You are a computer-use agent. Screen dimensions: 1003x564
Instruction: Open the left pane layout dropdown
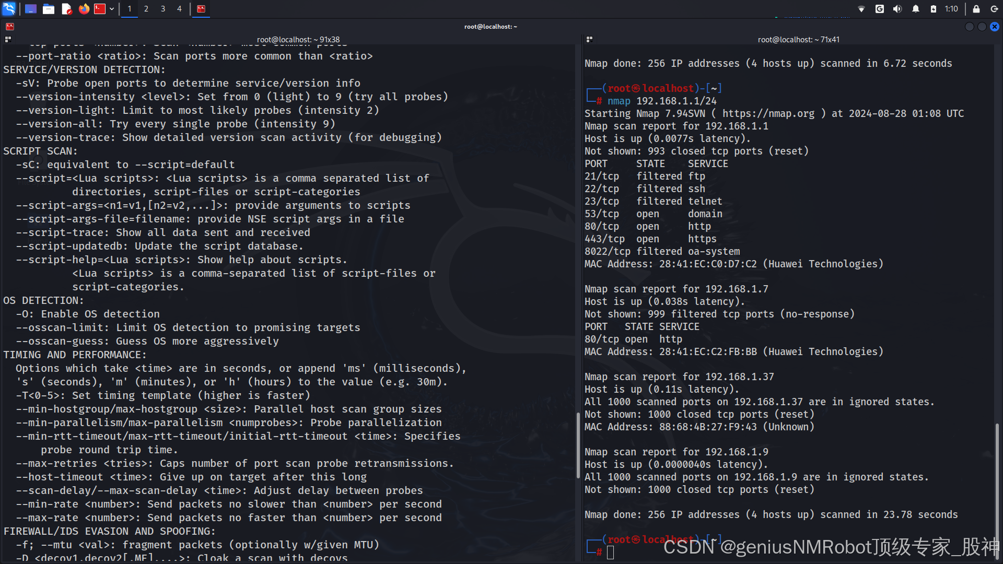pyautogui.click(x=7, y=39)
